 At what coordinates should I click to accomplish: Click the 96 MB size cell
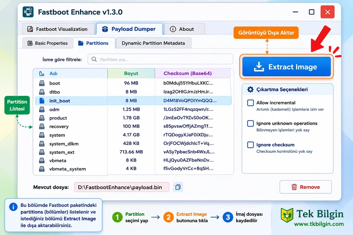pyautogui.click(x=131, y=83)
